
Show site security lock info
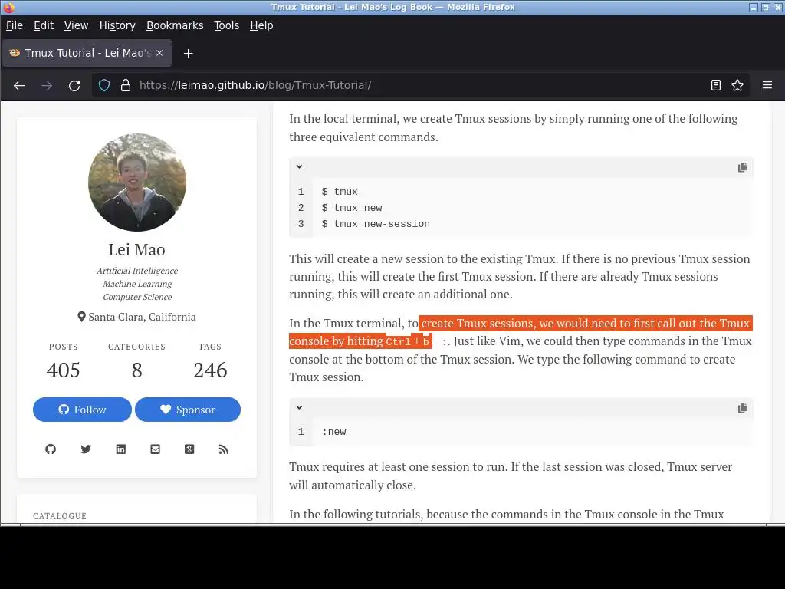tap(126, 85)
